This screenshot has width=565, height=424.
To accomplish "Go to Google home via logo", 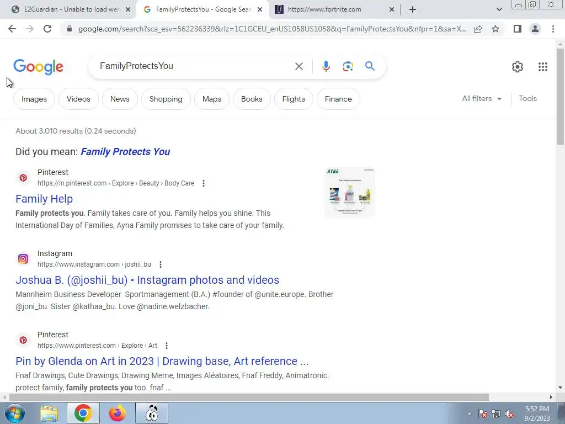I will pos(39,67).
